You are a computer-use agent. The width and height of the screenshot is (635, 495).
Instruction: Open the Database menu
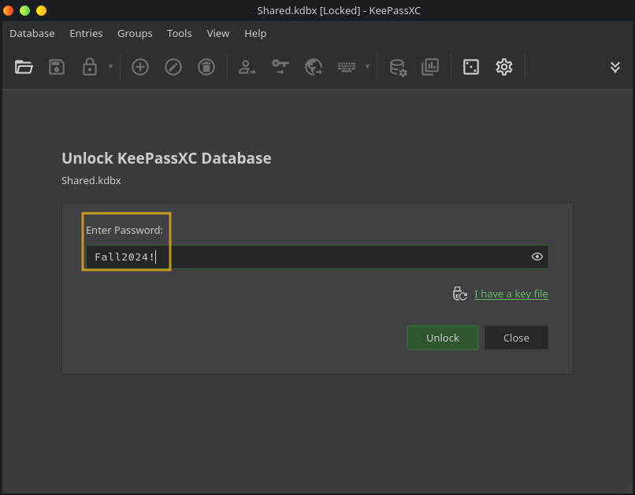[x=32, y=34]
